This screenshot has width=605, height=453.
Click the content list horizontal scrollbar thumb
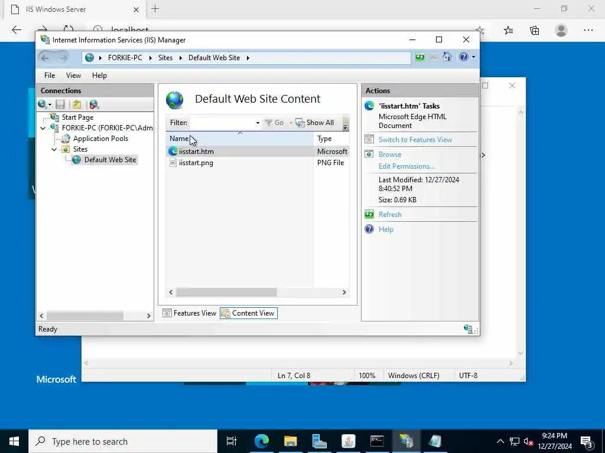click(x=226, y=293)
